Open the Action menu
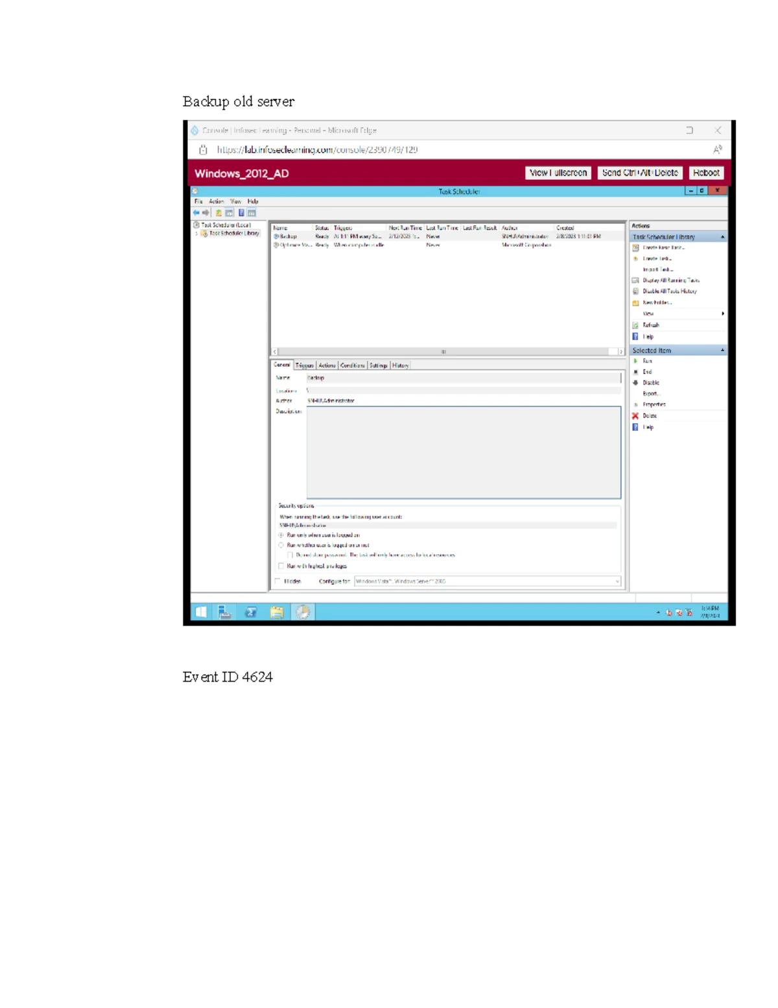This screenshot has width=778, height=1008. click(x=216, y=201)
